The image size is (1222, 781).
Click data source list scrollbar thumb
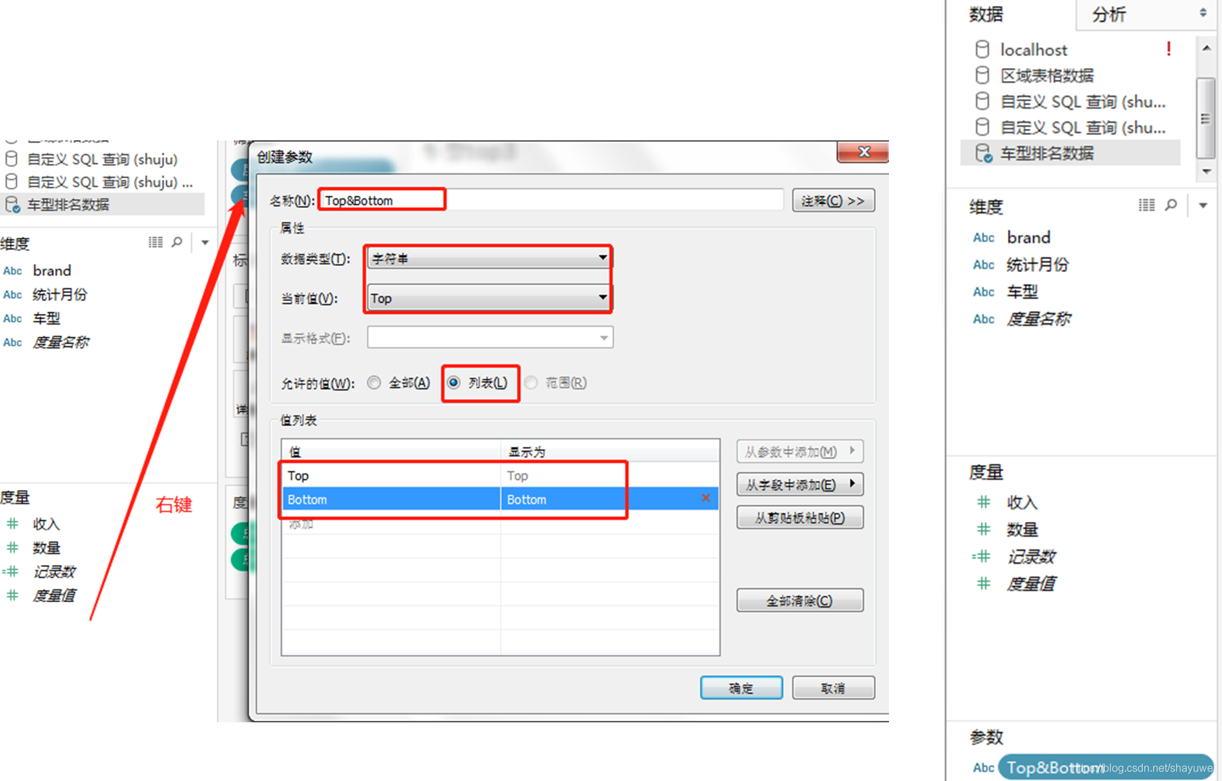coord(1205,118)
